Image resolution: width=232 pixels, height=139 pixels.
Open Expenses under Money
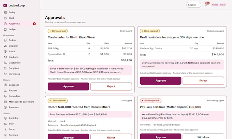click(14, 85)
